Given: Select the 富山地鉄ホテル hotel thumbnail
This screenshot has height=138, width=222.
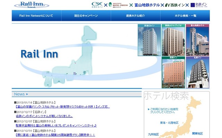Looking at the screenshot, I should (x=197, y=40).
